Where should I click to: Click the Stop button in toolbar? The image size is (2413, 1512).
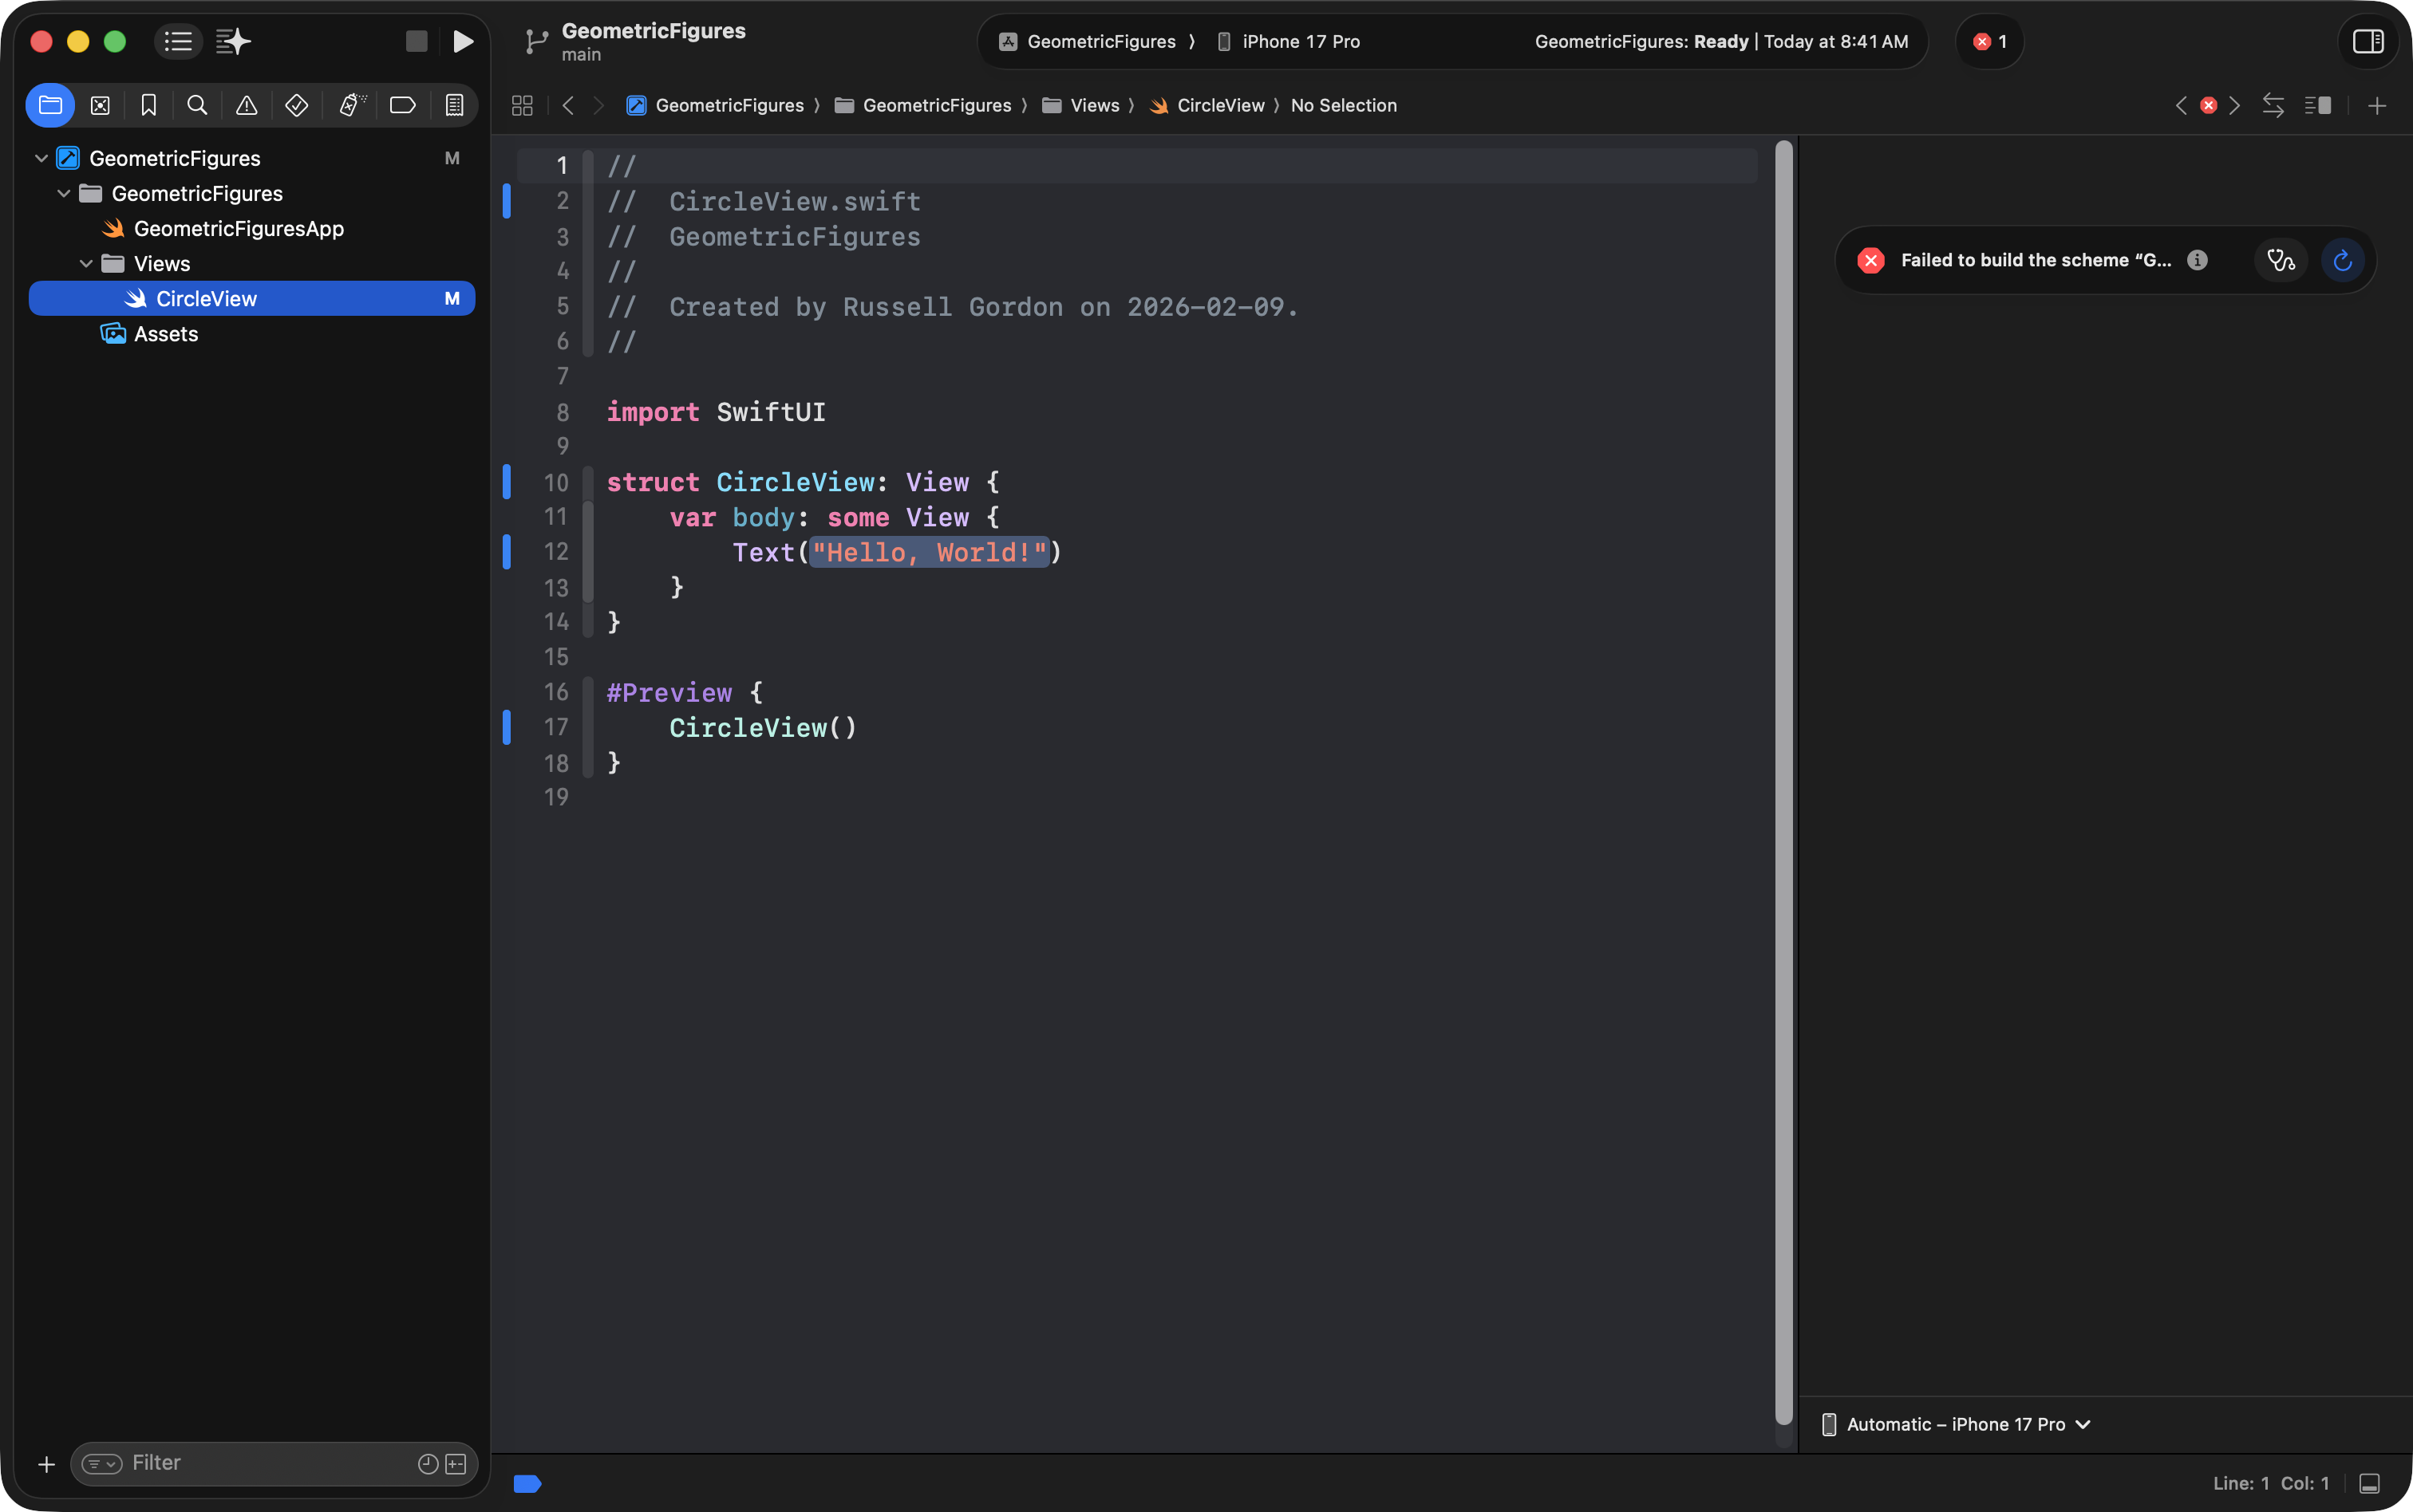[x=417, y=41]
